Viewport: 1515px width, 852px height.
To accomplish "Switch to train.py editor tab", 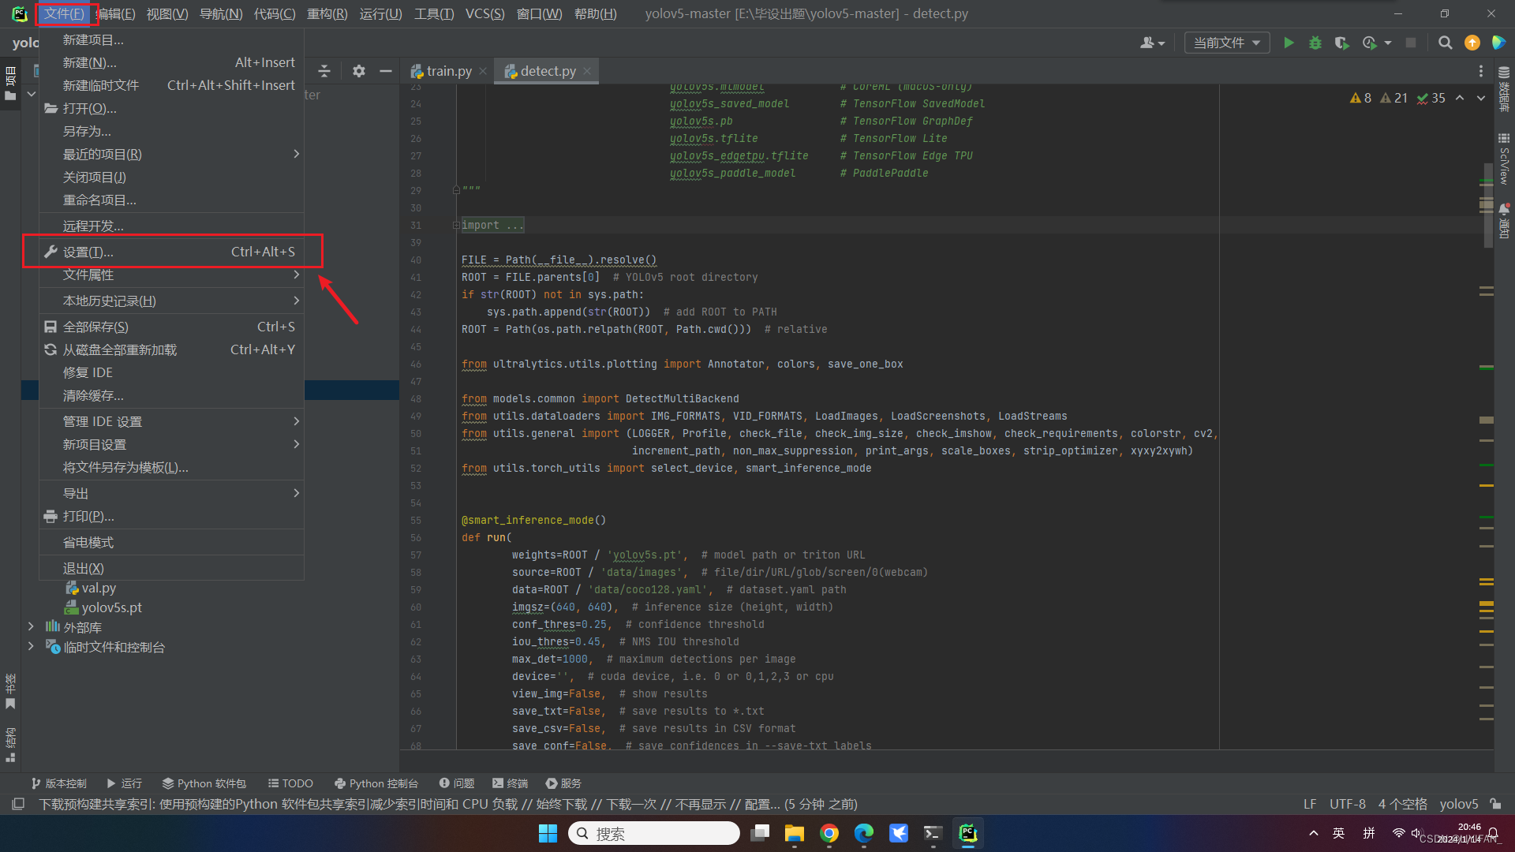I will (x=448, y=71).
